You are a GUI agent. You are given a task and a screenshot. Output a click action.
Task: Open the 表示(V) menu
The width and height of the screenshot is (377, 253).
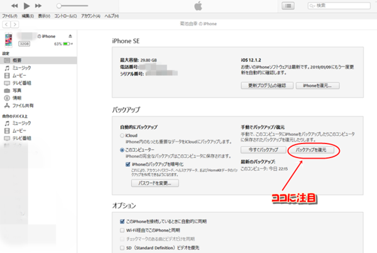click(44, 16)
